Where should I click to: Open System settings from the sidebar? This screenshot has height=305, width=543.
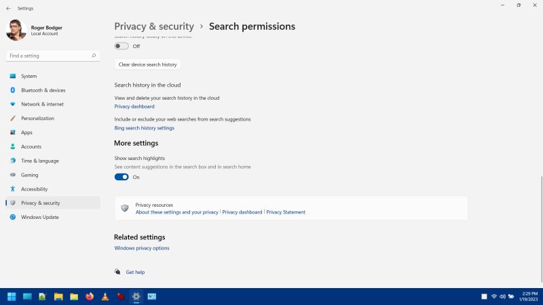point(29,76)
